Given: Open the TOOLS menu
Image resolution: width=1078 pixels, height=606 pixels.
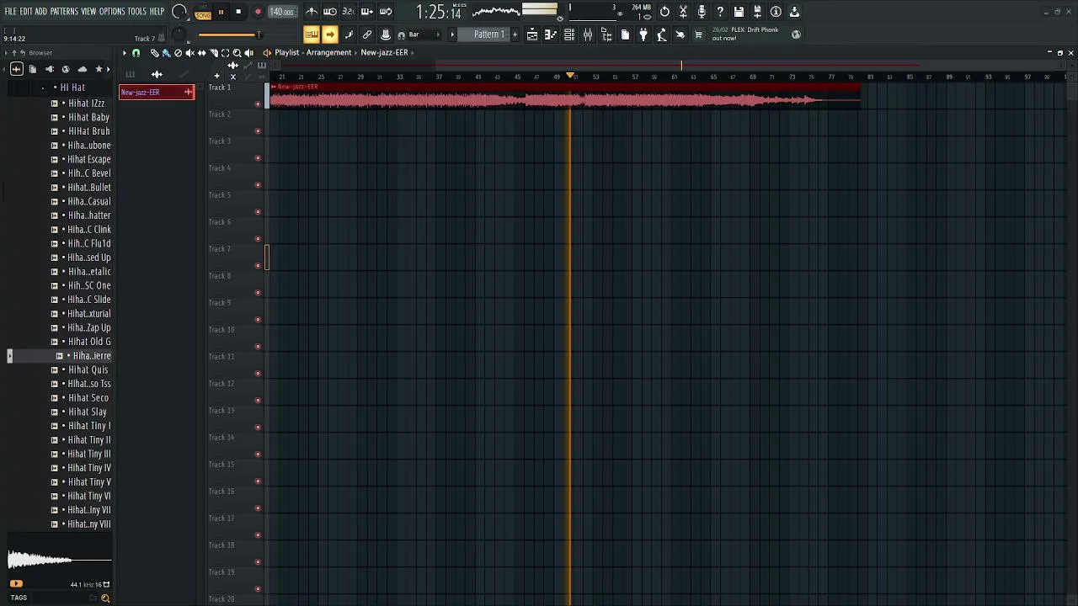Looking at the screenshot, I should 137,11.
